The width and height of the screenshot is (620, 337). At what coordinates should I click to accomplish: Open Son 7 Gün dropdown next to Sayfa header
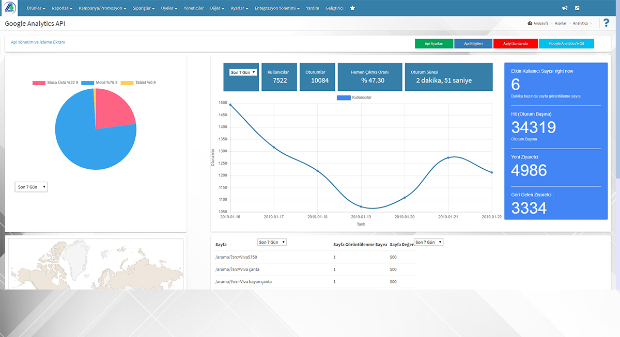(272, 242)
